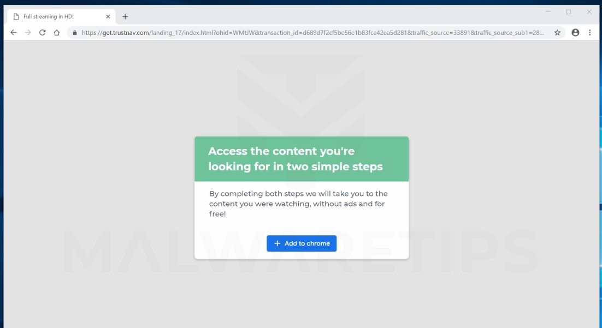Open the profile avatar menu
The width and height of the screenshot is (602, 328).
click(x=575, y=33)
